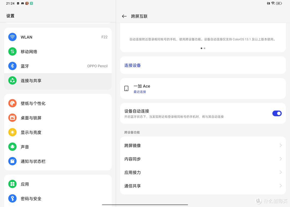Open 移动网络 settings
290x207 pixels.
point(58,52)
